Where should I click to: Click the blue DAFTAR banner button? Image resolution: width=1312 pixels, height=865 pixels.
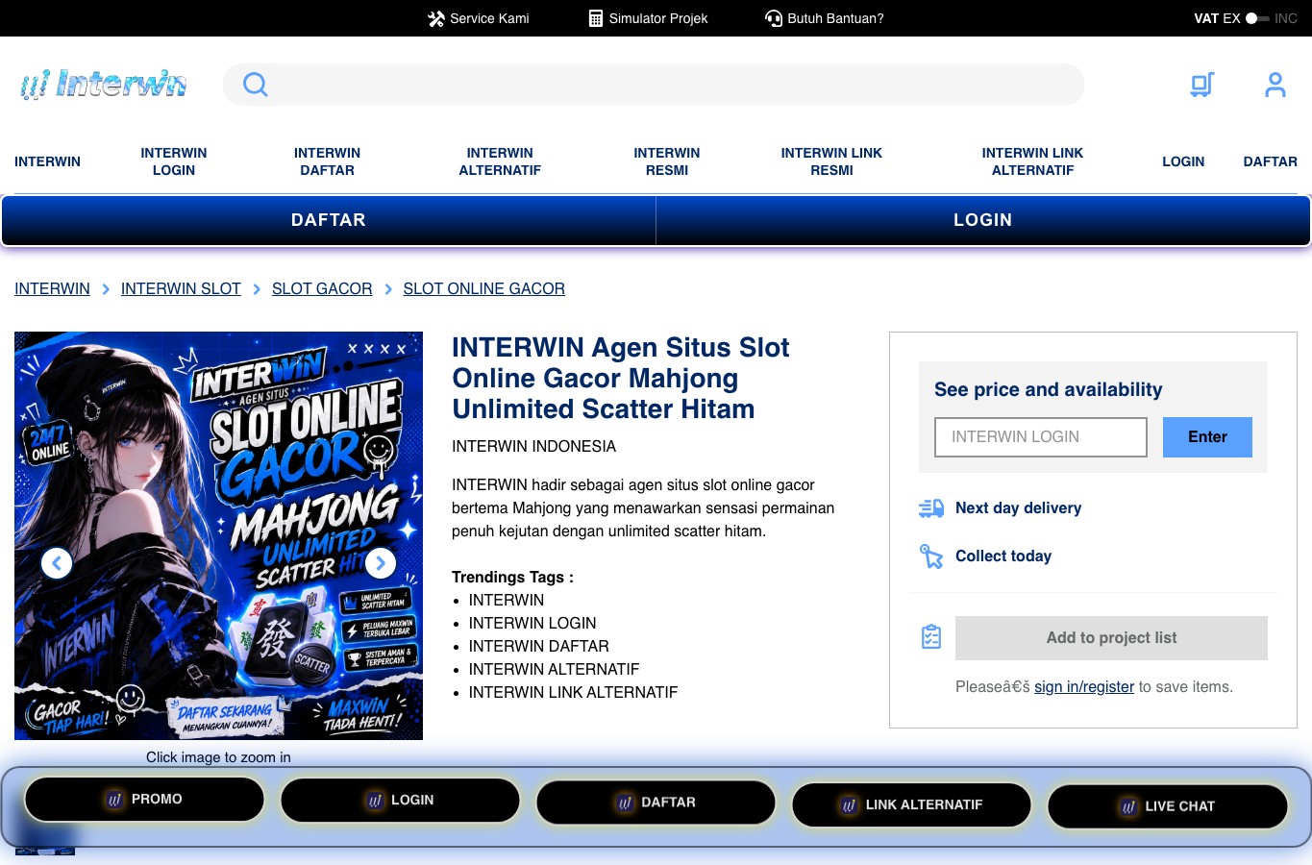click(329, 220)
